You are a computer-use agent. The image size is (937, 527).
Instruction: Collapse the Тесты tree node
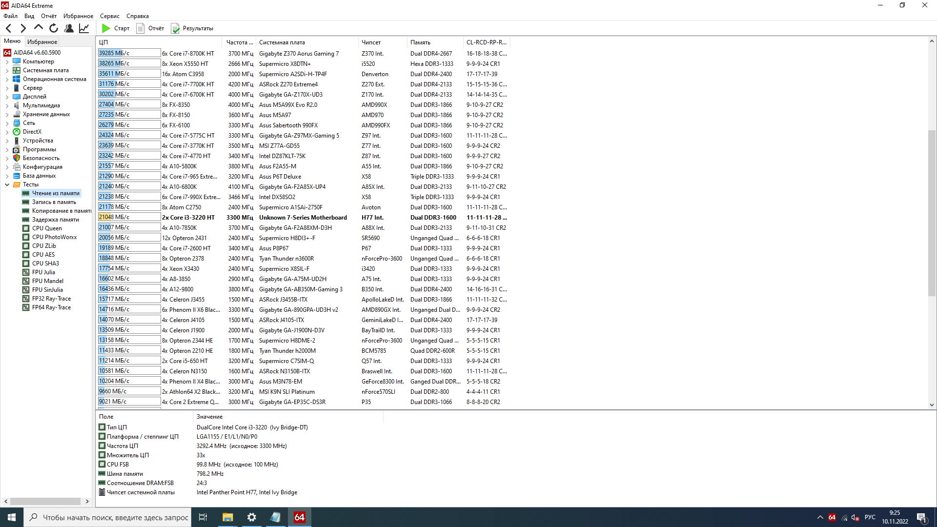click(x=7, y=184)
